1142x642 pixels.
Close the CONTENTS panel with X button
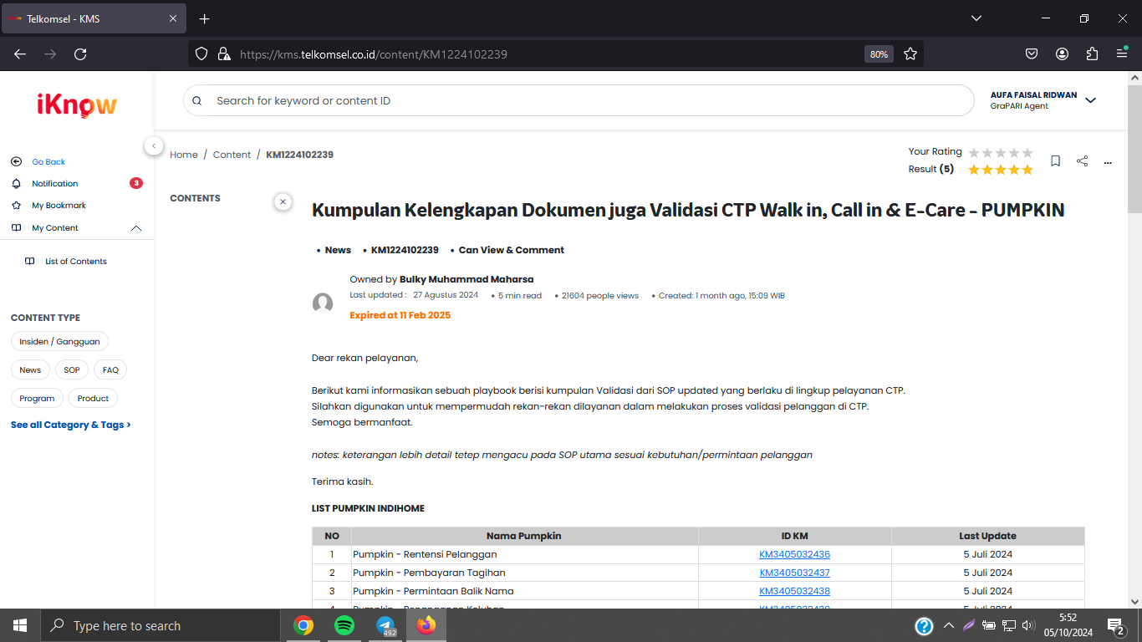[283, 201]
